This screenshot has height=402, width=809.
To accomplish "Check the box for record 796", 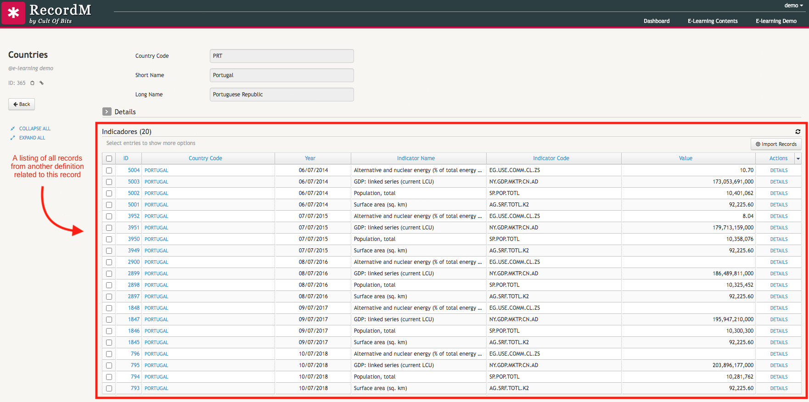I will point(109,354).
